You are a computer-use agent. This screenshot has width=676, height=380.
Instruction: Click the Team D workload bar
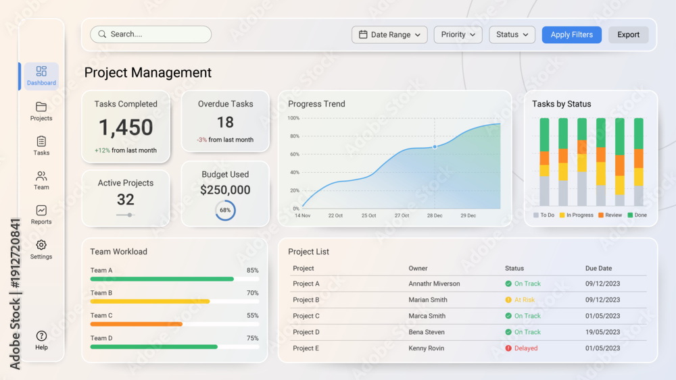pos(174,346)
